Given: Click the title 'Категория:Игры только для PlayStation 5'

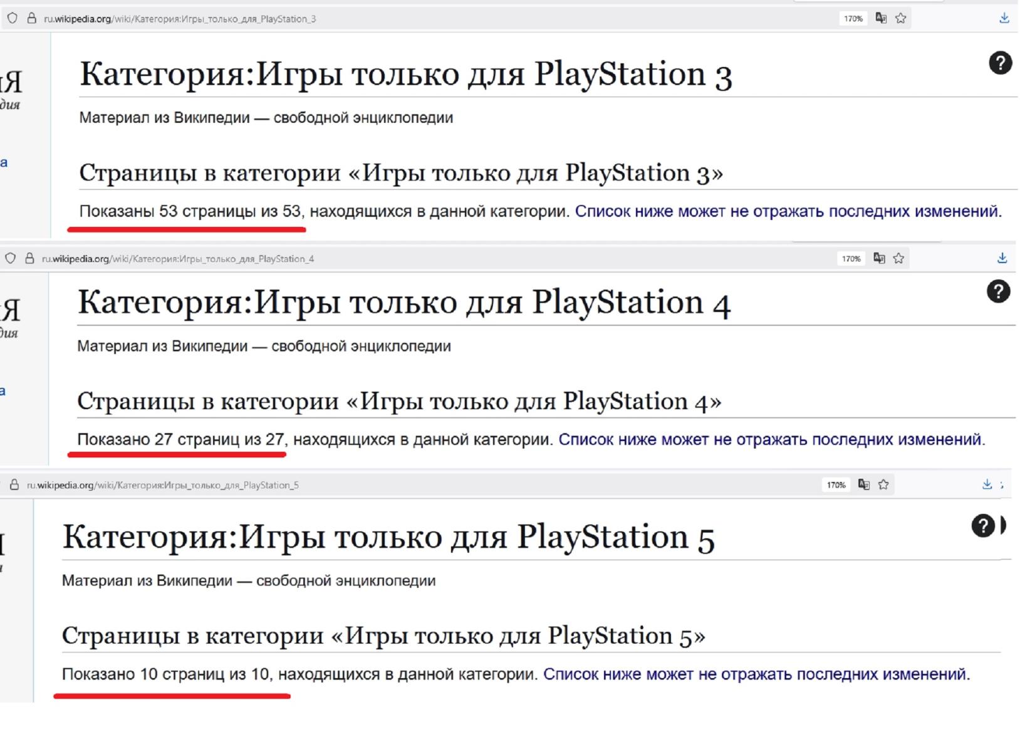Looking at the screenshot, I should [x=388, y=537].
